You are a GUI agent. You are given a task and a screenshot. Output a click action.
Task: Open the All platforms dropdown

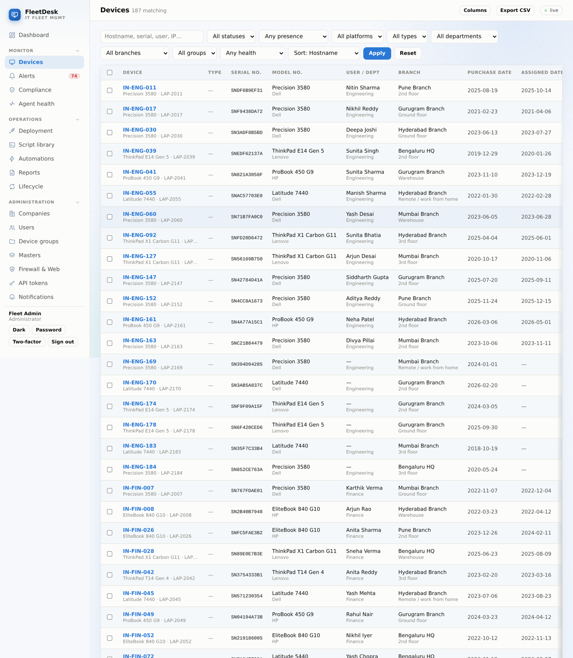tap(357, 36)
